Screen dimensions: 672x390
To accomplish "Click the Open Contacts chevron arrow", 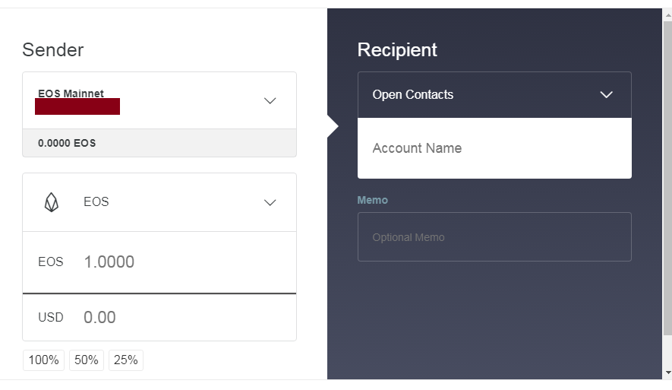I will (606, 95).
